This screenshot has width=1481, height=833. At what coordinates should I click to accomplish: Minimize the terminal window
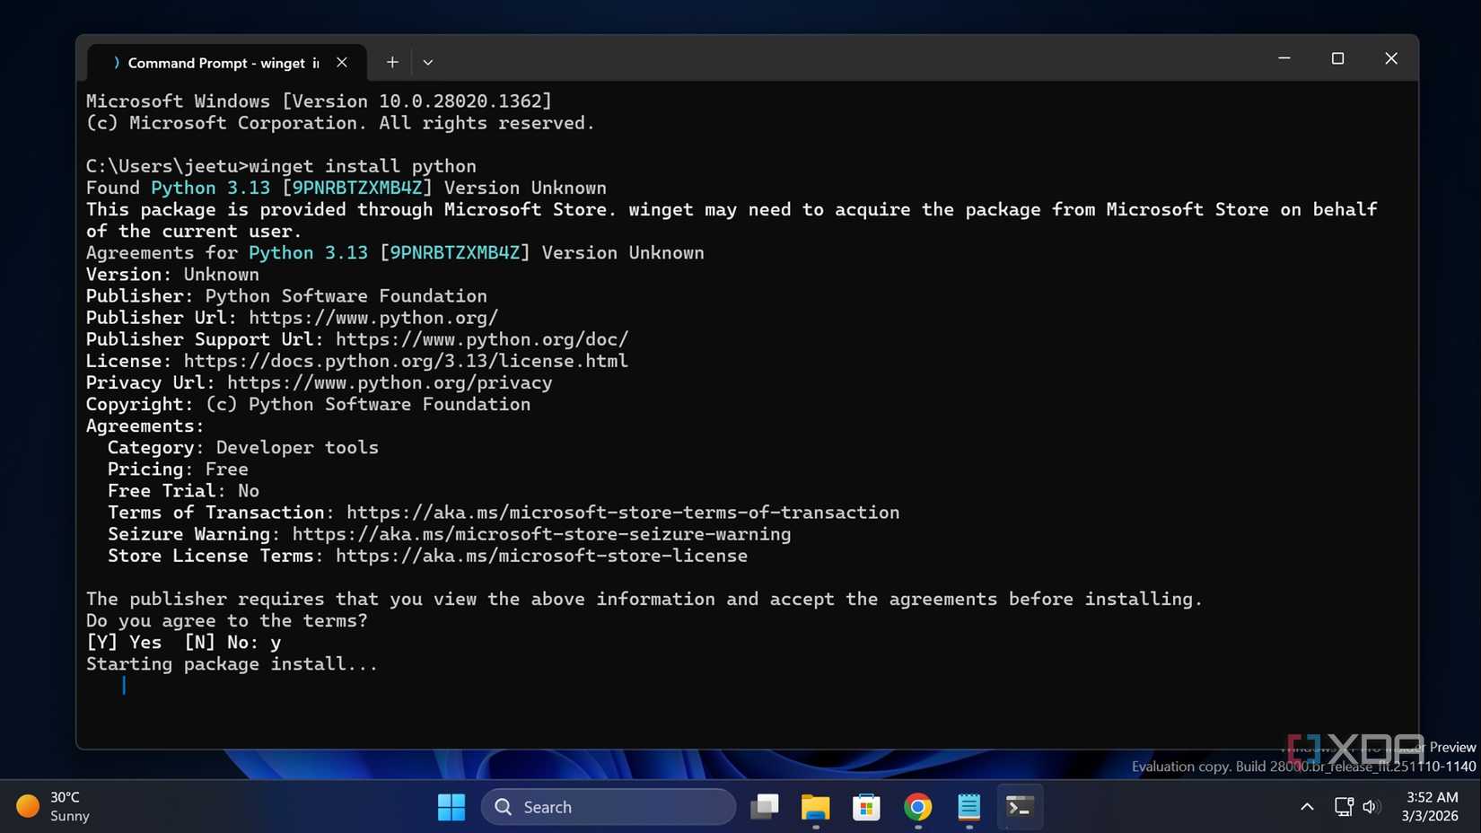1284,58
